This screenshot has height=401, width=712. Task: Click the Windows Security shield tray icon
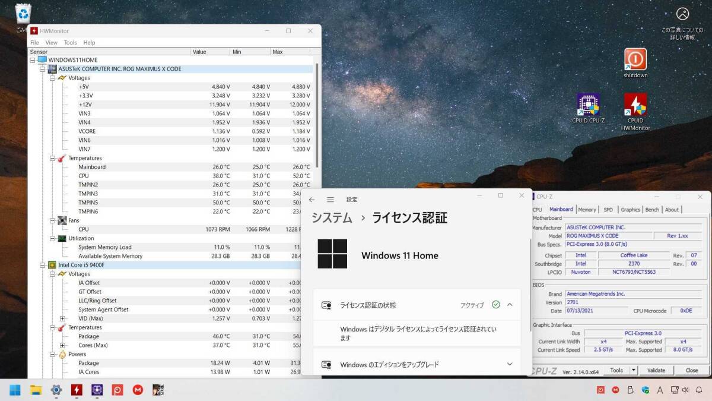pos(646,390)
